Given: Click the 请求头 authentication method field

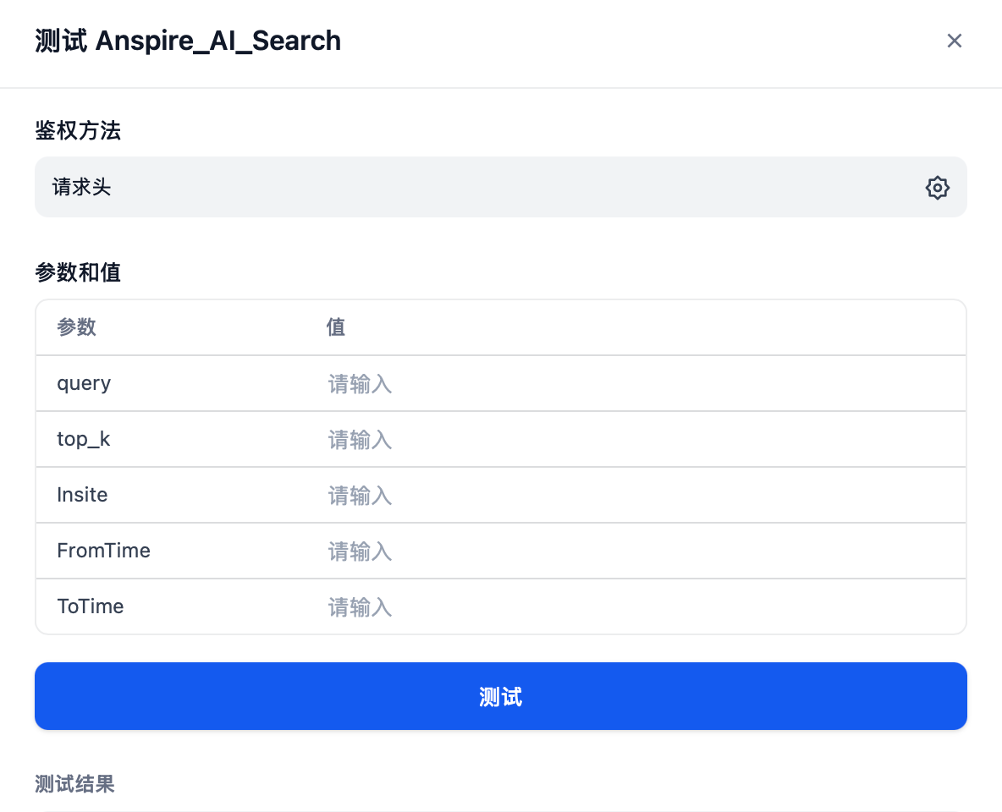Looking at the screenshot, I should point(474,187).
